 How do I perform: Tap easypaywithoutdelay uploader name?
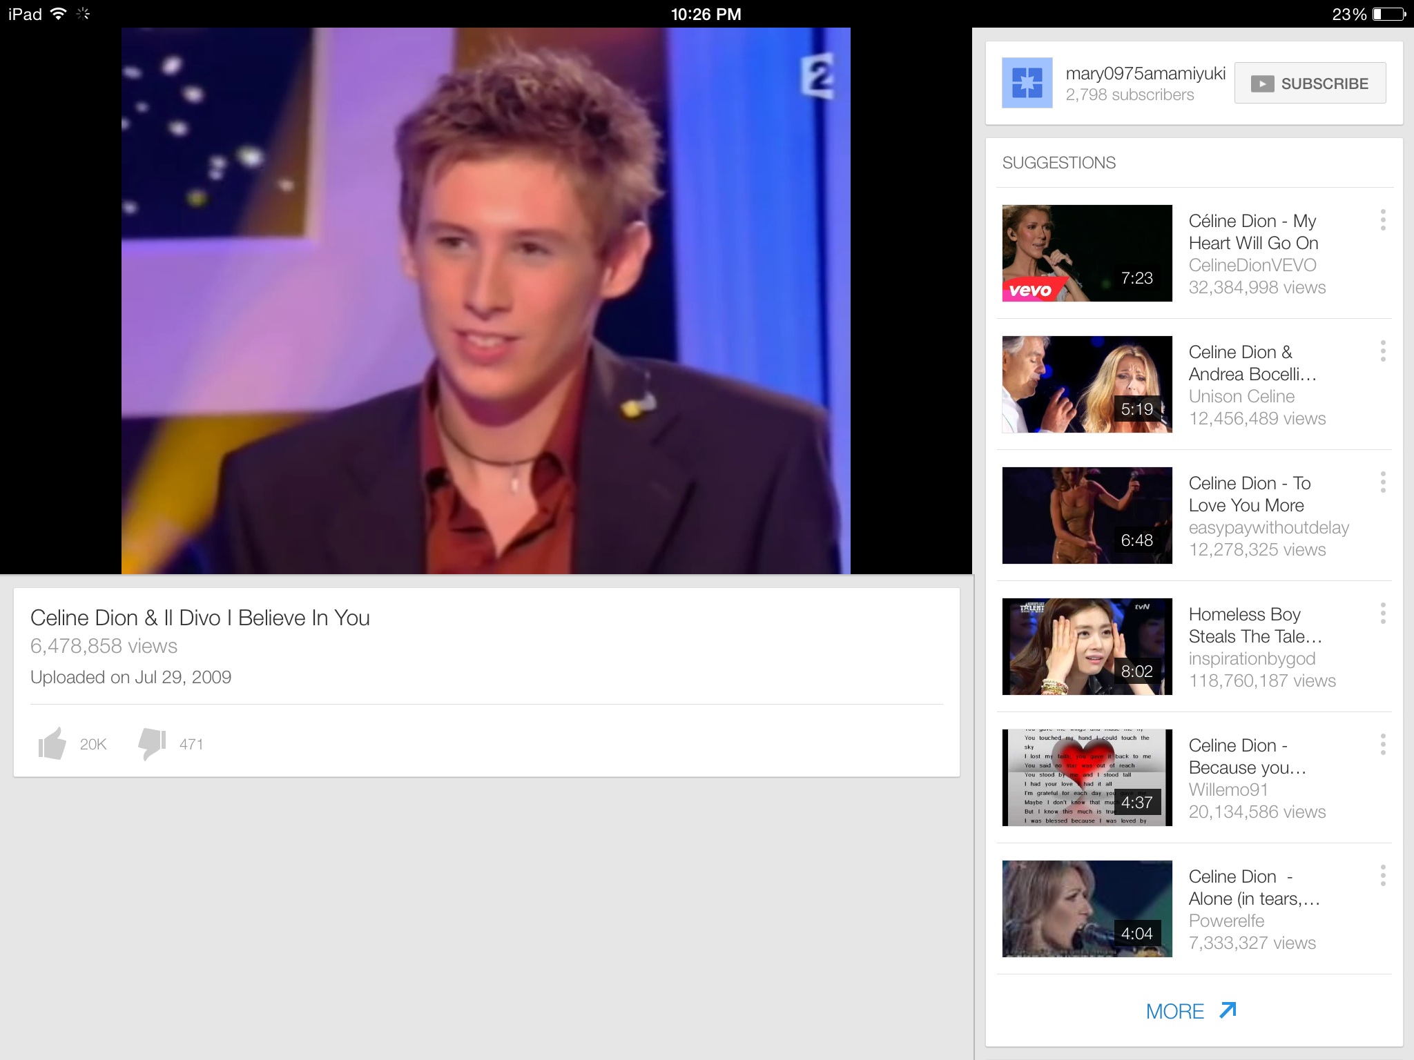[1269, 527]
